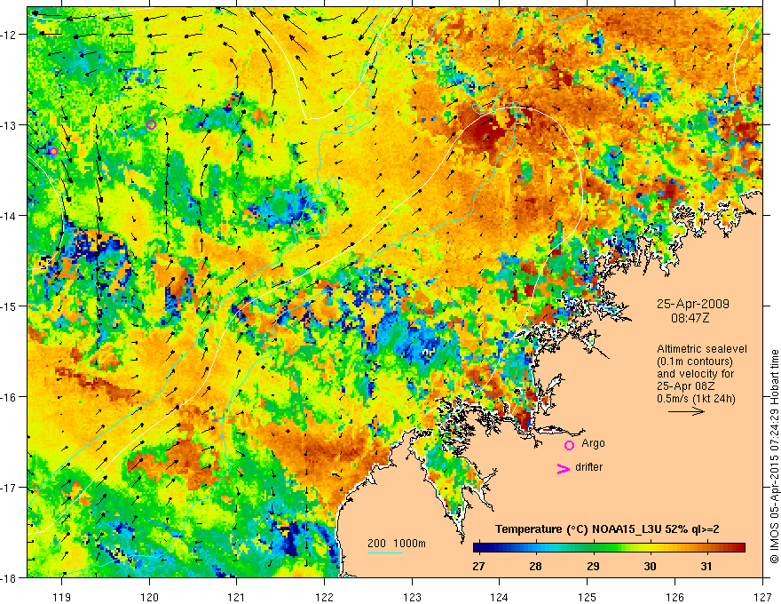Click the longitude 123 axis label
The height and width of the screenshot is (604, 781).
pyautogui.click(x=412, y=597)
